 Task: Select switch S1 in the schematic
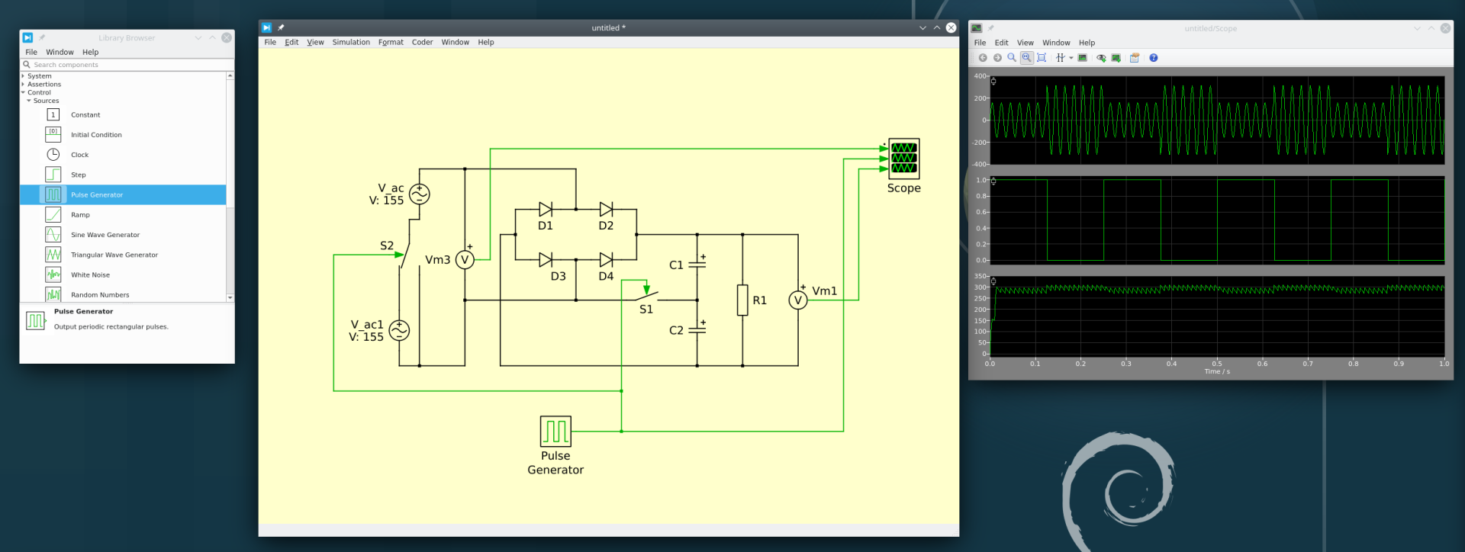tap(646, 295)
